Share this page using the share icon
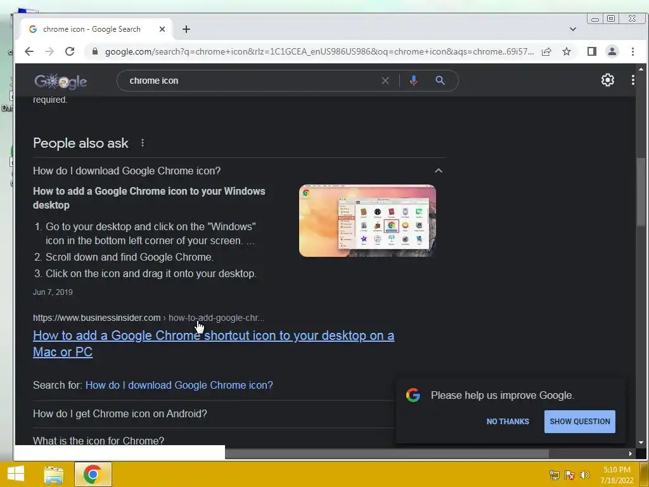Image resolution: width=649 pixels, height=487 pixels. 546,51
